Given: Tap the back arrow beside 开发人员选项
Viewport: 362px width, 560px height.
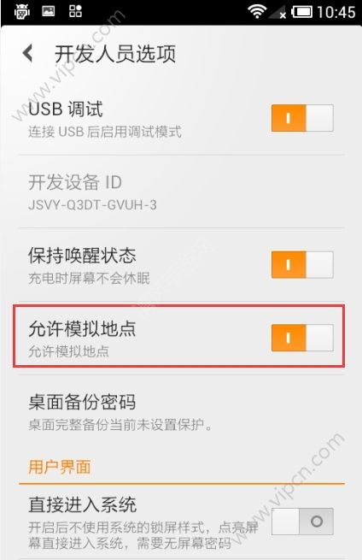Looking at the screenshot, I should 28,53.
